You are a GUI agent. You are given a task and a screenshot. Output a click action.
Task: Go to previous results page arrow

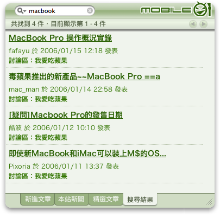(x=193, y=24)
